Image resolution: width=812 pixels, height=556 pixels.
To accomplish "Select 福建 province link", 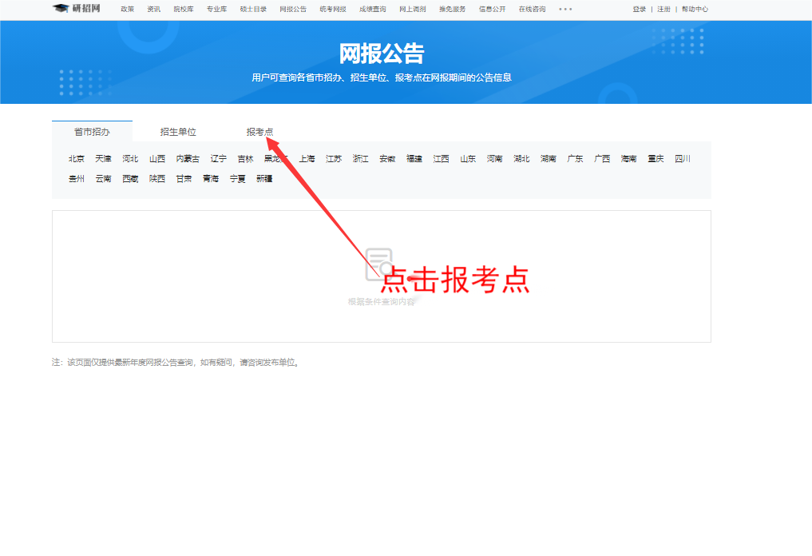I will click(x=415, y=158).
